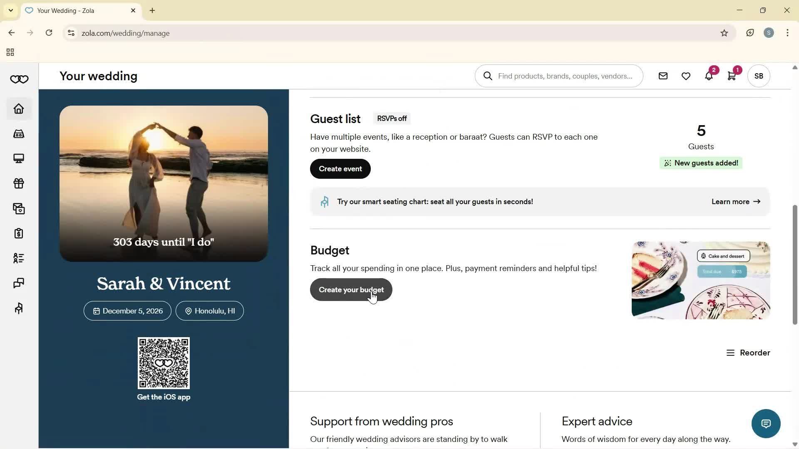The width and height of the screenshot is (799, 449).
Task: Check notifications via the bell icon
Action: pyautogui.click(x=709, y=76)
